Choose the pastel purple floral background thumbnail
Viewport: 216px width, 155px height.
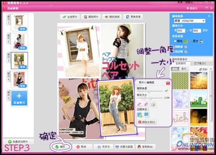click(180, 99)
